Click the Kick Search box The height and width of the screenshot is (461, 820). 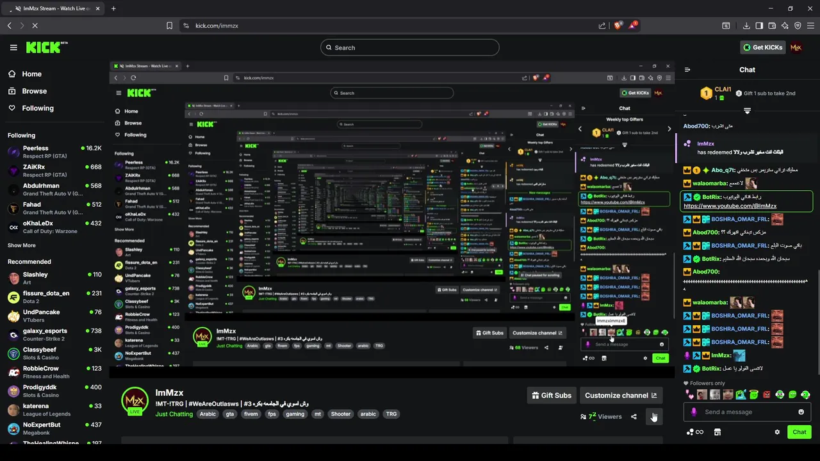(410, 47)
